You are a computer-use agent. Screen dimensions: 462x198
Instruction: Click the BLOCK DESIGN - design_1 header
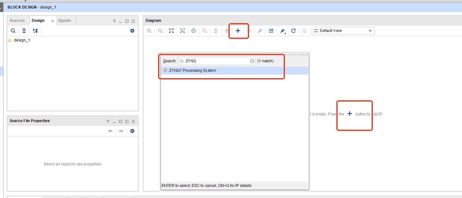(32, 7)
